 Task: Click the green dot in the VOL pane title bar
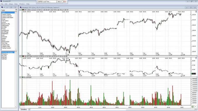[x=22, y=77]
